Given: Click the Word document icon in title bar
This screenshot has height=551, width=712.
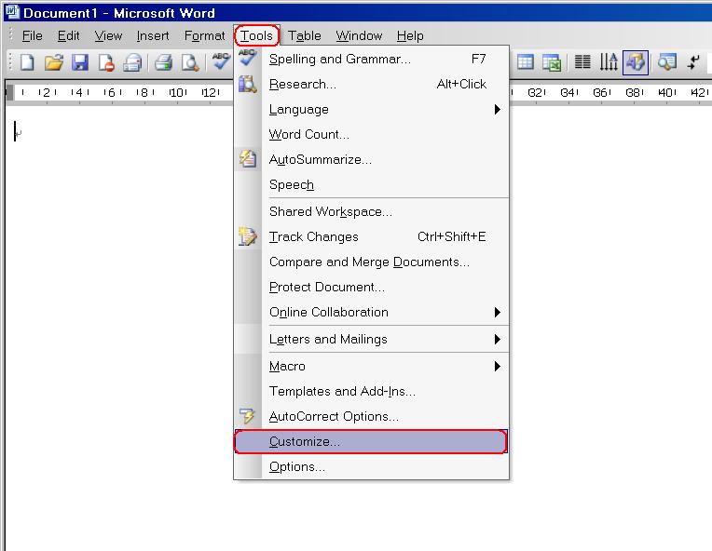Looking at the screenshot, I should click(12, 11).
